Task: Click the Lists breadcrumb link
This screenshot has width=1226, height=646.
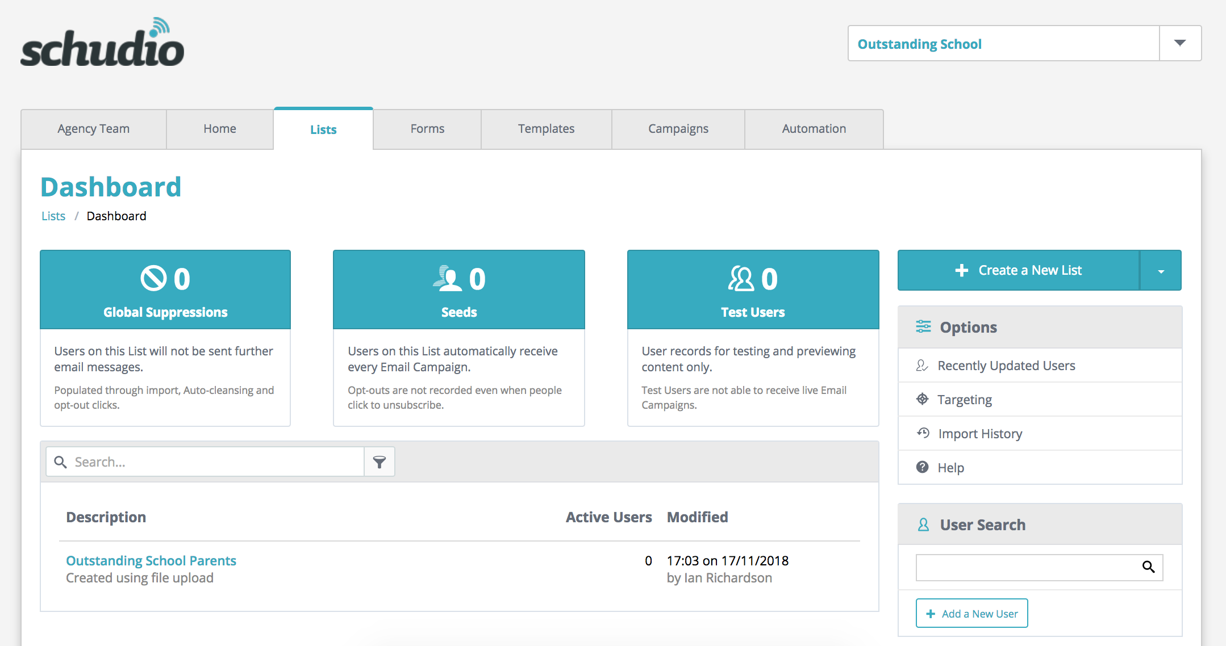Action: coord(53,216)
